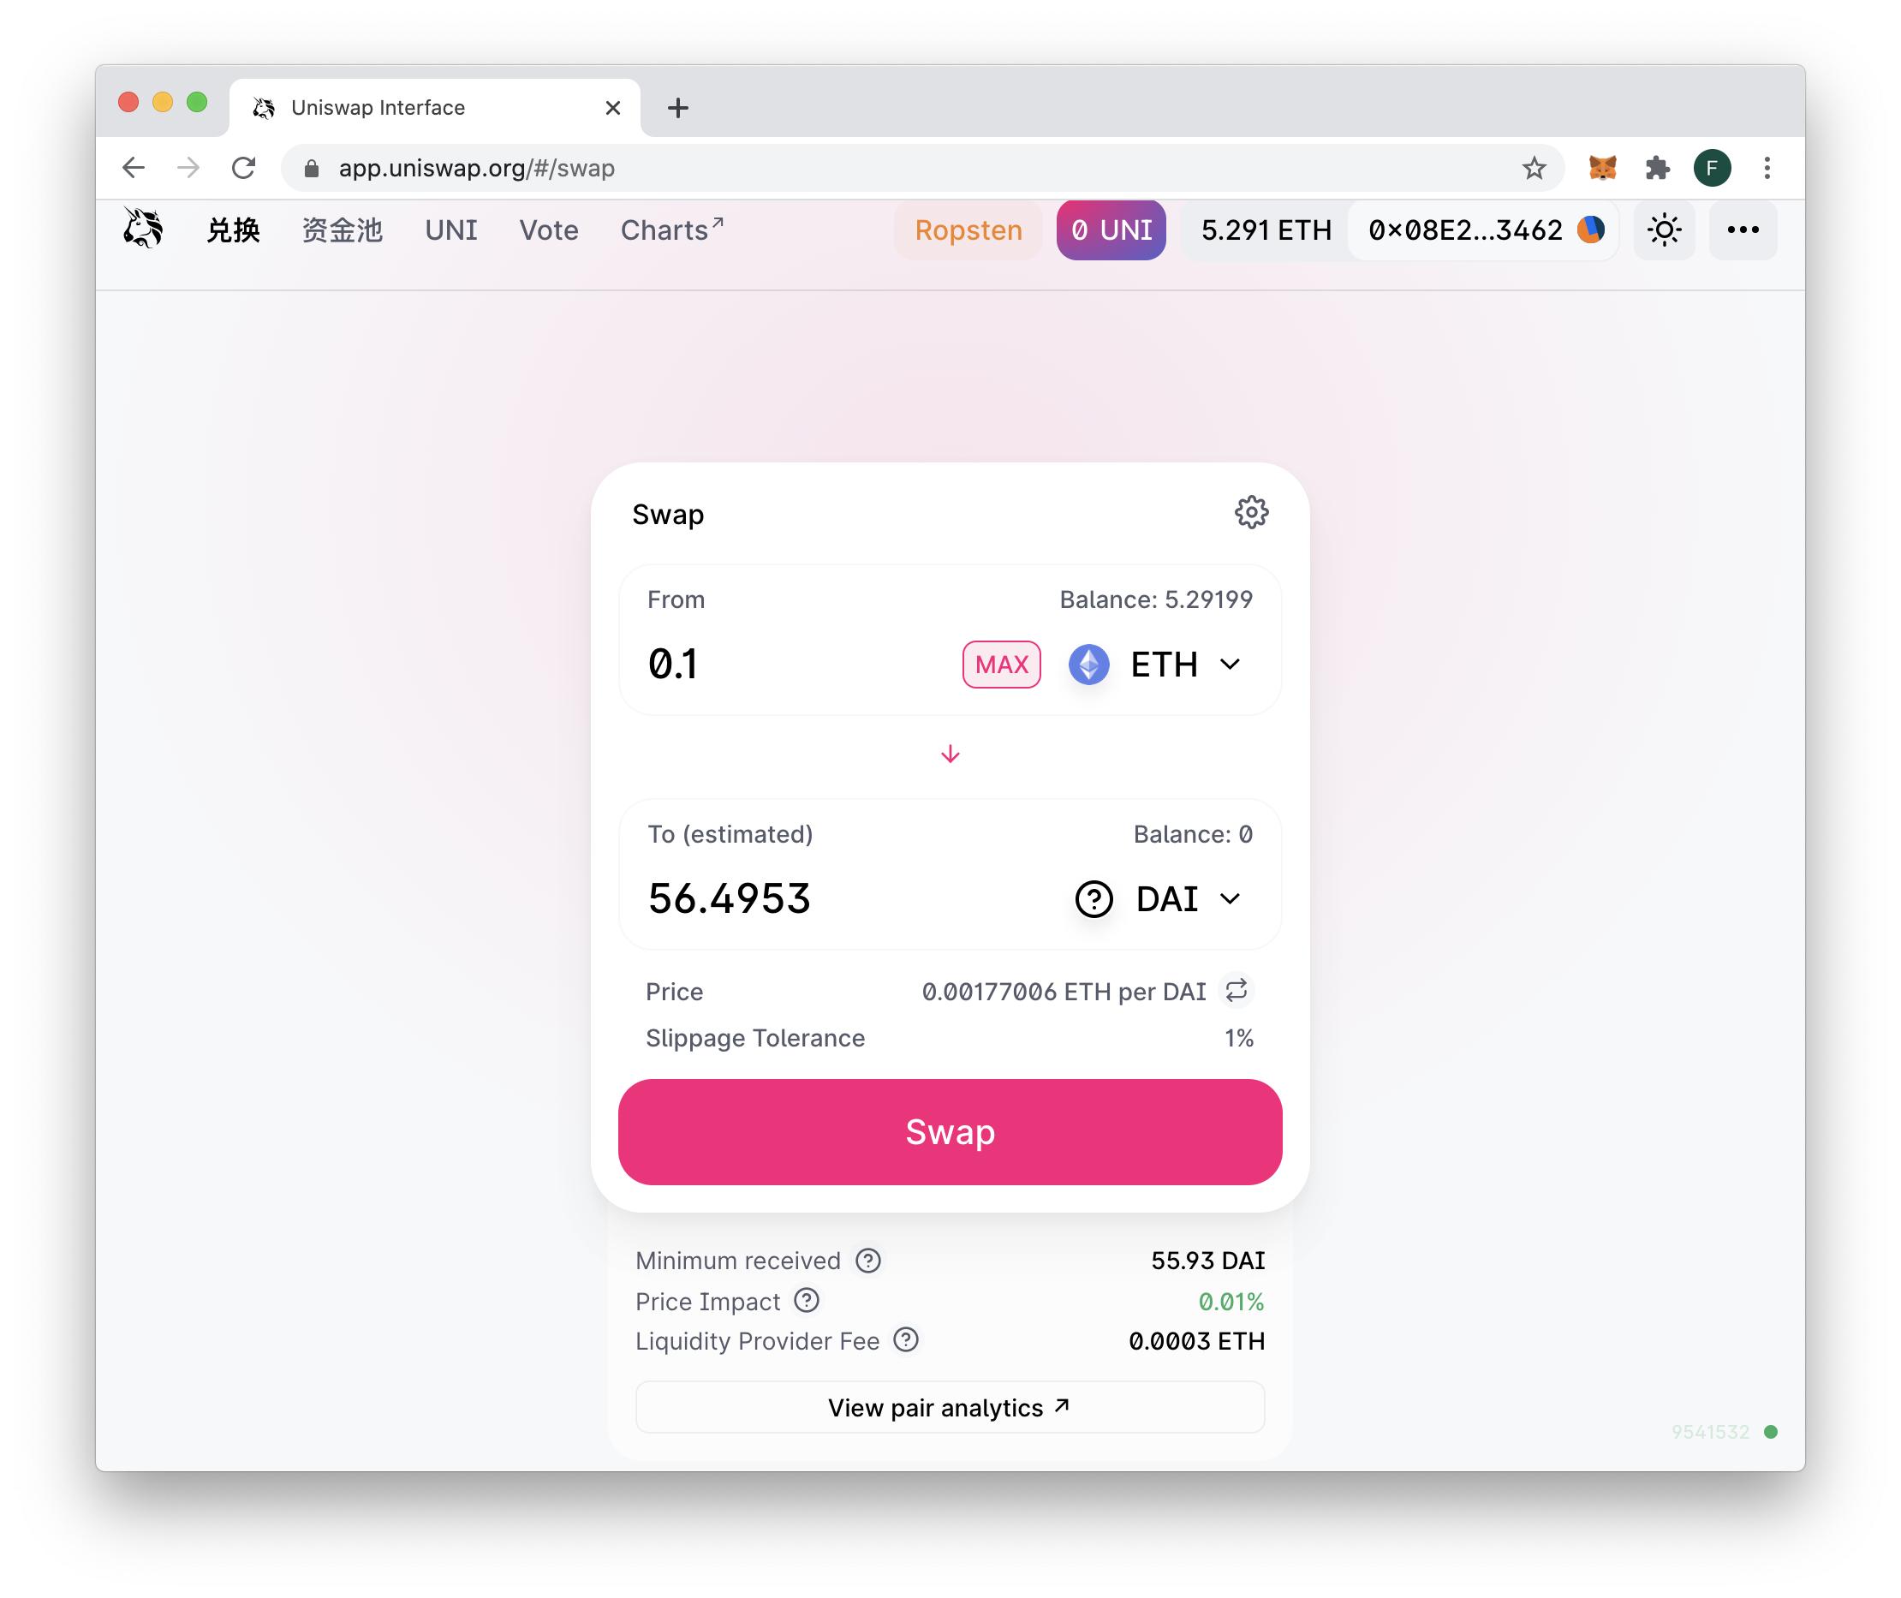Bookmark this page with the star icon
The image size is (1901, 1598).
pyautogui.click(x=1534, y=168)
